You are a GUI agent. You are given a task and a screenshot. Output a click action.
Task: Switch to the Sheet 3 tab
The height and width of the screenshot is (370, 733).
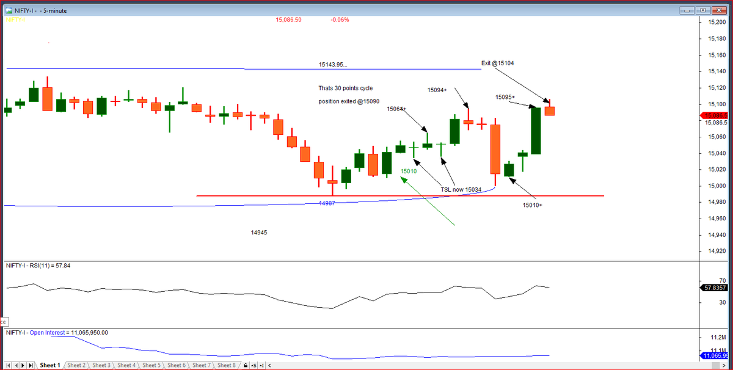coord(101,365)
